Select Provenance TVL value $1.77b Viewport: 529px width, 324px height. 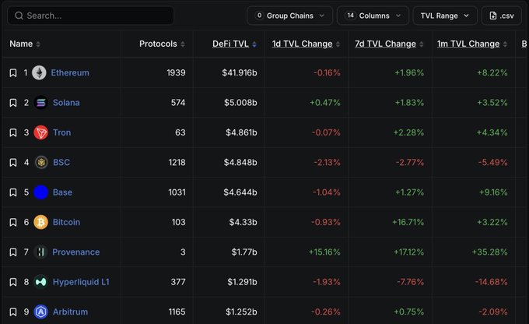pyautogui.click(x=244, y=252)
